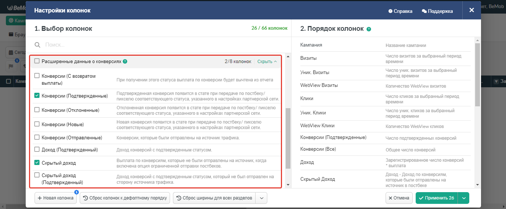Check Конверсии (С возвратом выплаты)
The height and width of the screenshot is (209, 506).
tap(37, 76)
